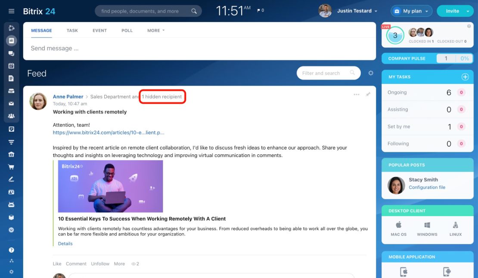Image resolution: width=478 pixels, height=278 pixels.
Task: Switch to the EVENT tab
Action: tap(99, 31)
